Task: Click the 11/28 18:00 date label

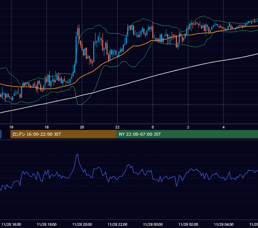Action: [x=47, y=225]
